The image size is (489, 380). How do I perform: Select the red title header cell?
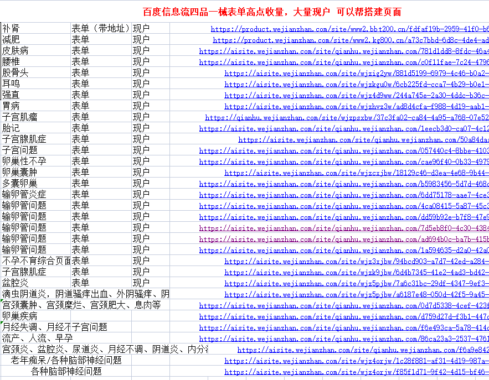coord(272,12)
